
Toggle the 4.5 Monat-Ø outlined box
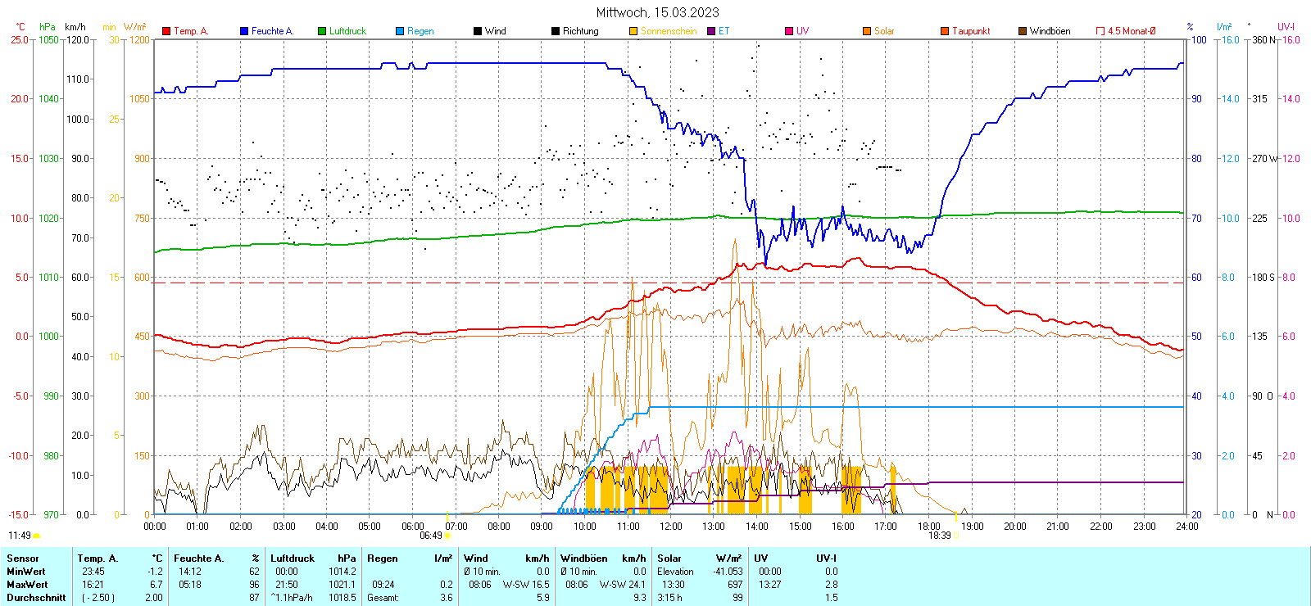click(1100, 31)
